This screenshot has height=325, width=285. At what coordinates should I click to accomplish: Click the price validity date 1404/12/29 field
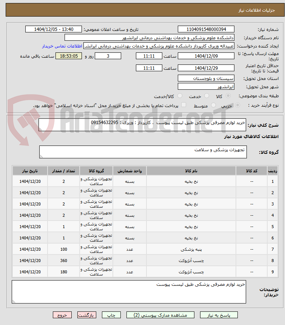point(206,68)
